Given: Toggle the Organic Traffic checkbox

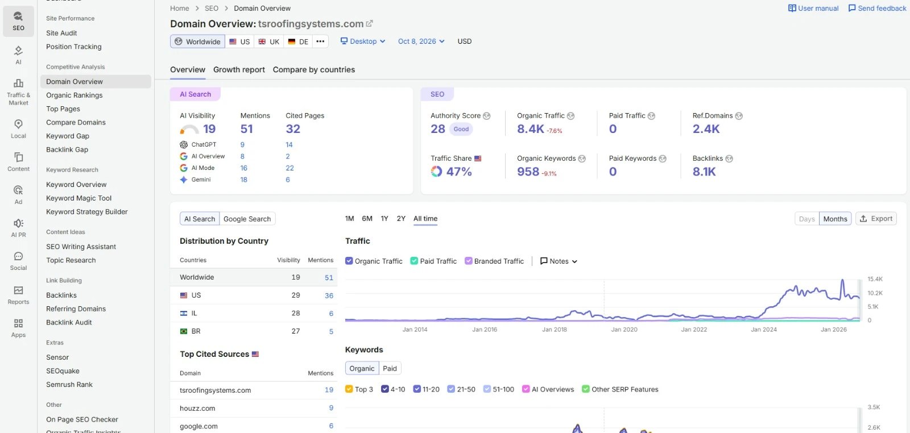Looking at the screenshot, I should pyautogui.click(x=349, y=261).
